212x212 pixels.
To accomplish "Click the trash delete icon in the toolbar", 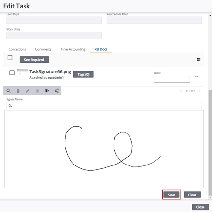I will 37,91.
